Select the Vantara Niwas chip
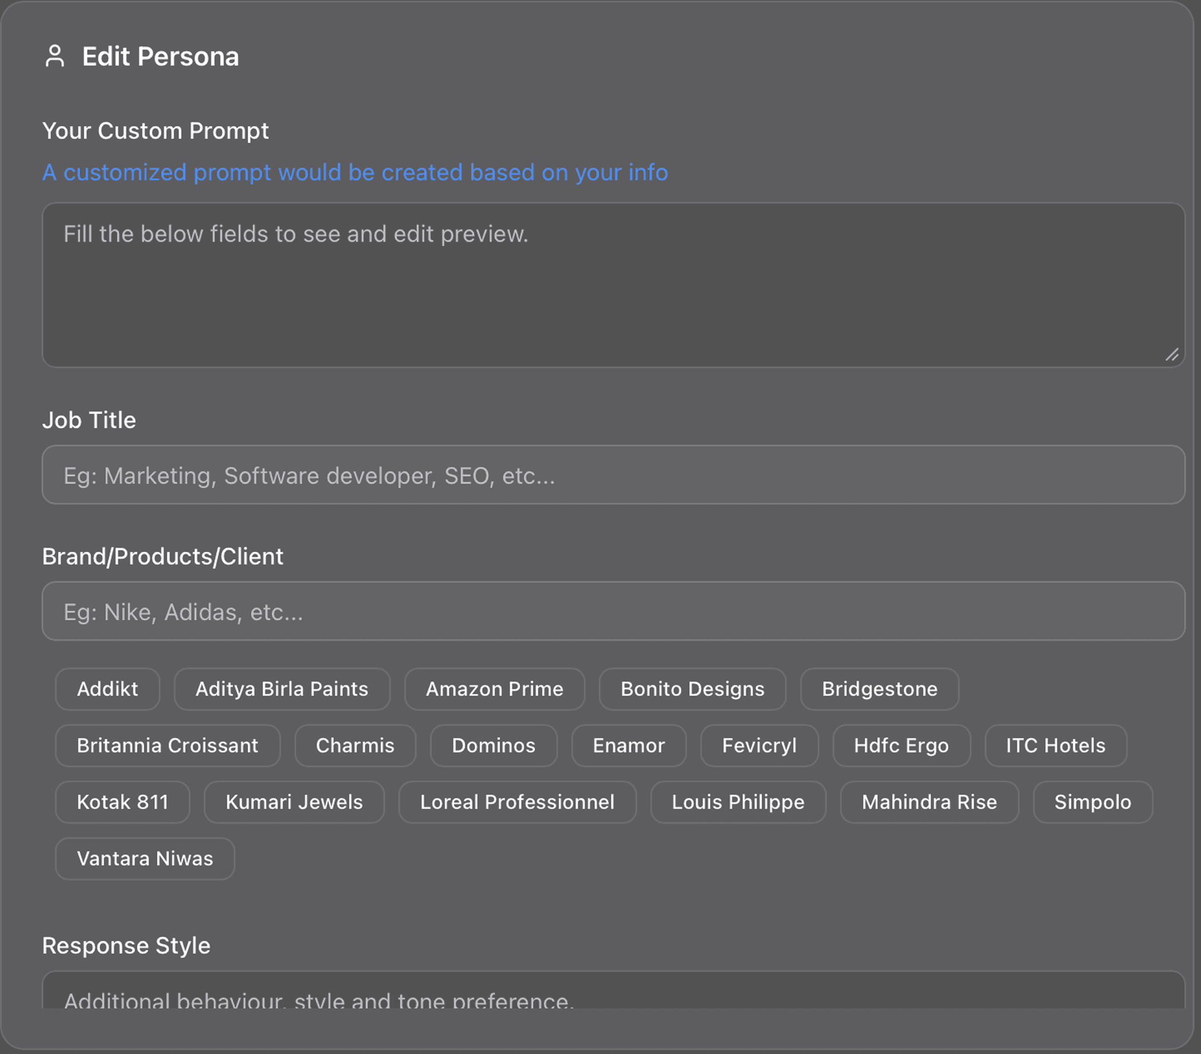Image resolution: width=1201 pixels, height=1054 pixels. tap(144, 858)
